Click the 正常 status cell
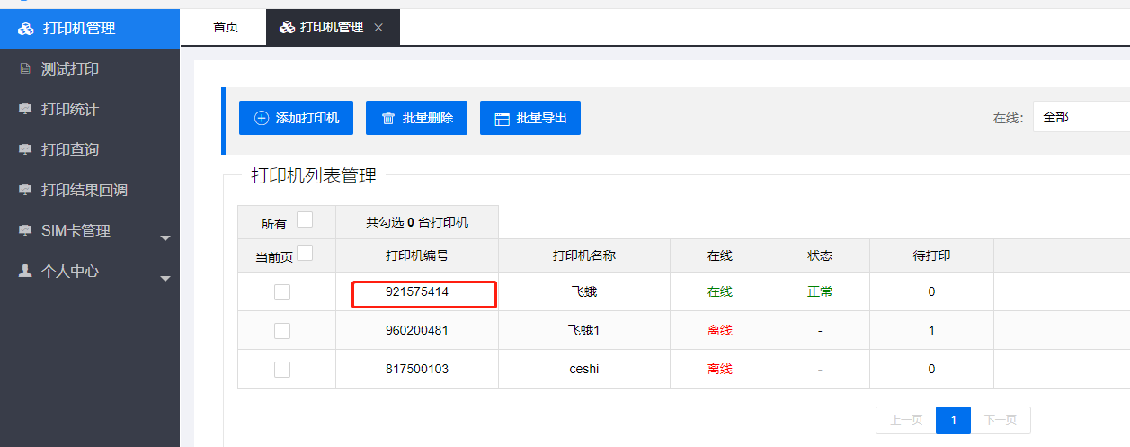1130x447 pixels. pyautogui.click(x=820, y=291)
